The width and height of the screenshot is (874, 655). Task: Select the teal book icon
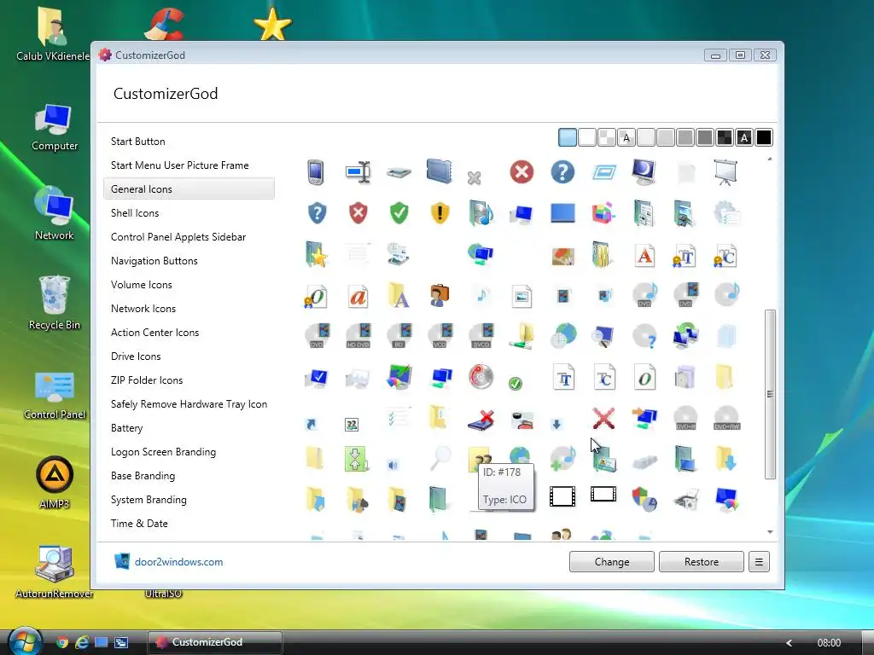pos(438,499)
